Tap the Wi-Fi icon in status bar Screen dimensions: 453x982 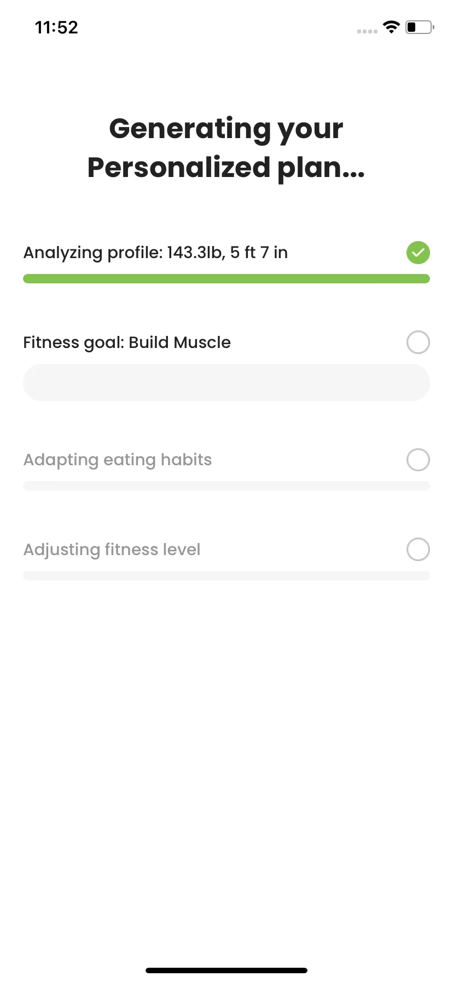pos(391,27)
